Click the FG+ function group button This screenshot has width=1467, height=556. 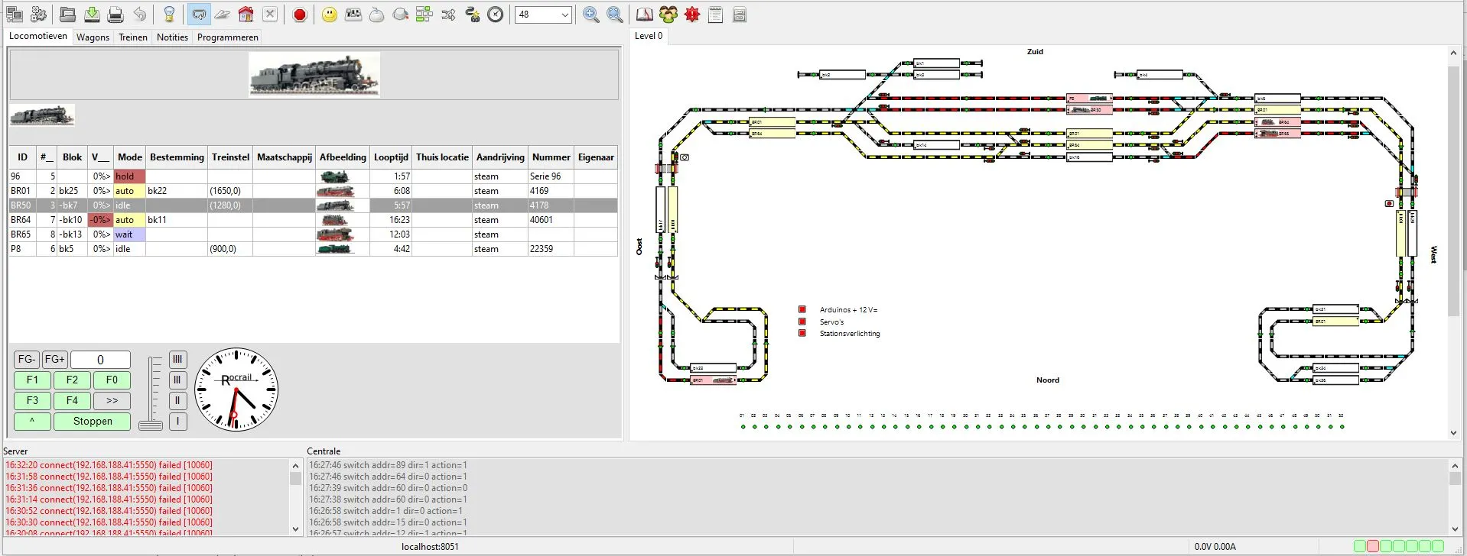(55, 359)
